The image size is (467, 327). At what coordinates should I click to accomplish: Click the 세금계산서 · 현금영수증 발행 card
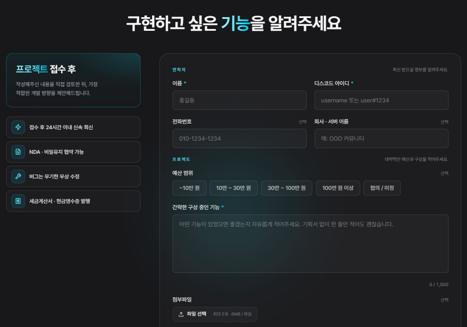click(73, 201)
